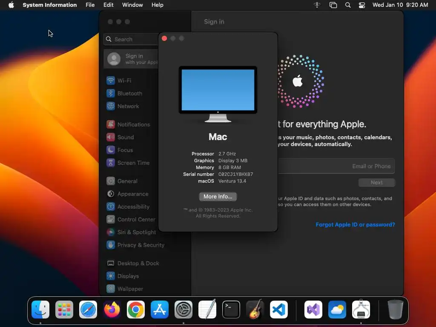436x327 pixels.
Task: Launch Google Chrome from the Dock
Action: click(136, 310)
